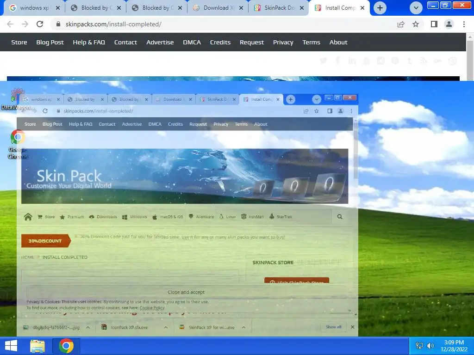Click the Chrome icon in the taskbar

(66, 346)
